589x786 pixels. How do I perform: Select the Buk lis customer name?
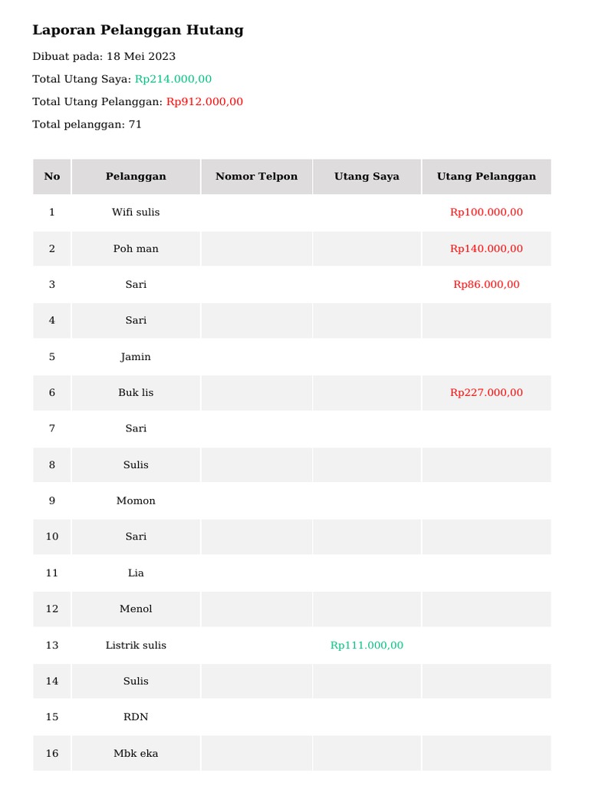[136, 392]
